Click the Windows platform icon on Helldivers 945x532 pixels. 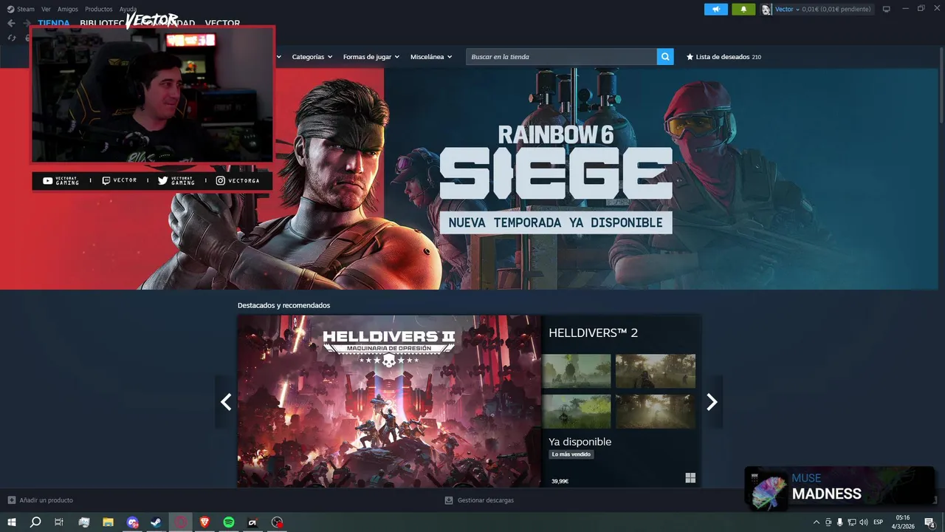[x=690, y=478]
